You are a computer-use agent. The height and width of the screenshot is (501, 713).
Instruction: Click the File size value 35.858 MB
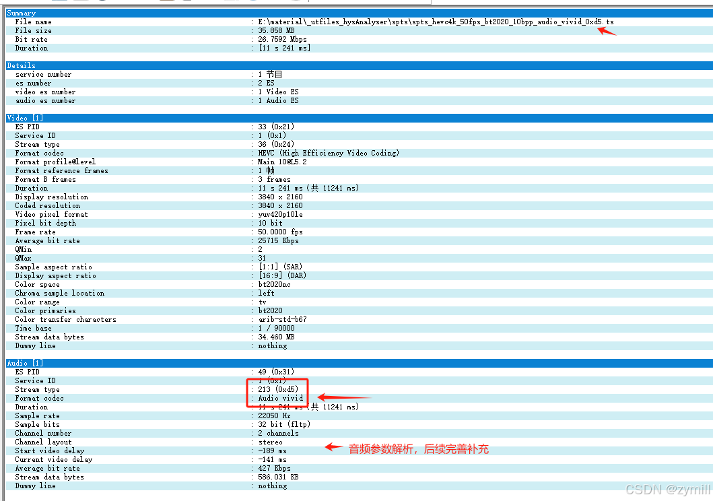[276, 30]
